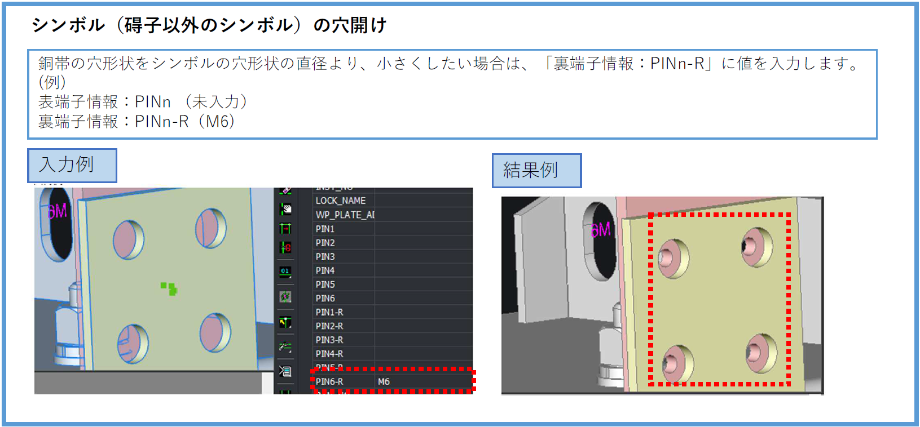Image resolution: width=920 pixels, height=427 pixels.
Task: Click the red marker icon in toolbar
Action: click(x=285, y=247)
